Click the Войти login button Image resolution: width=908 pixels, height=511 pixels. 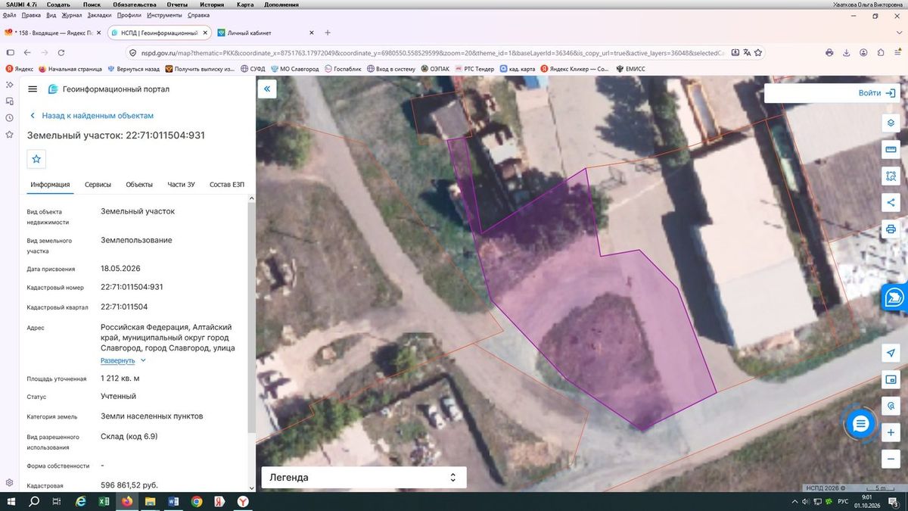point(878,93)
